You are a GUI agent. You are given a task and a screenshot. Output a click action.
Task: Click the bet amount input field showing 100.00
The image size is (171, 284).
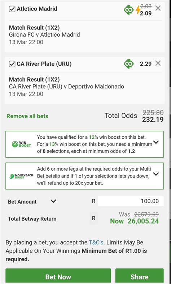point(131,201)
